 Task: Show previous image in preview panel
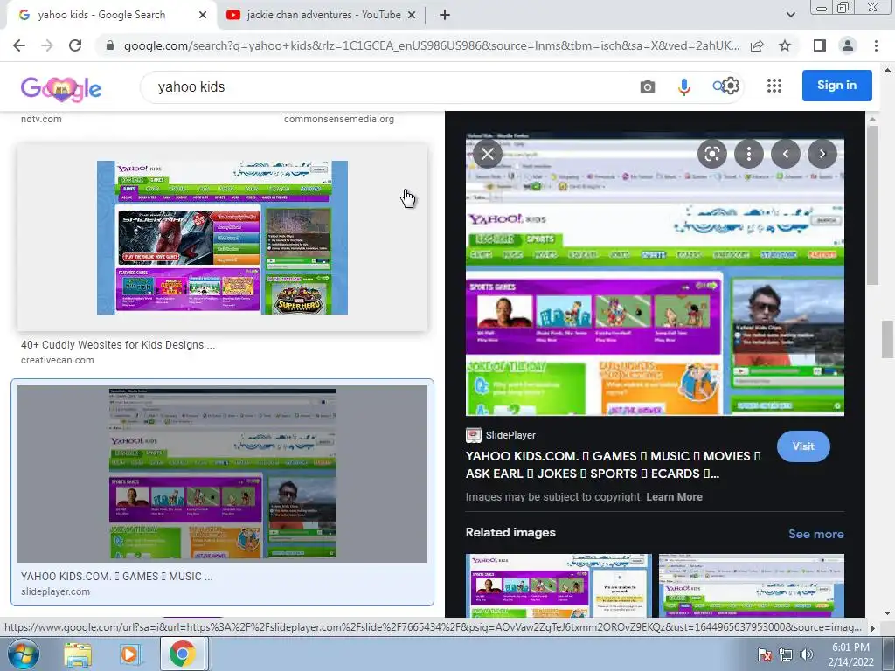pyautogui.click(x=786, y=154)
